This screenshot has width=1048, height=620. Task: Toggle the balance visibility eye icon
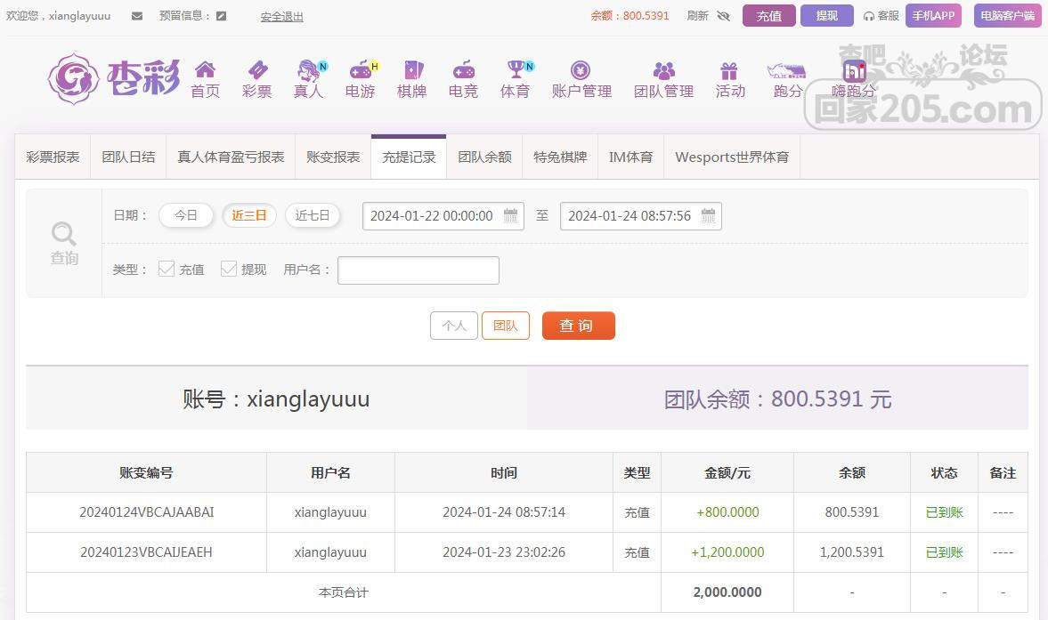click(x=723, y=16)
